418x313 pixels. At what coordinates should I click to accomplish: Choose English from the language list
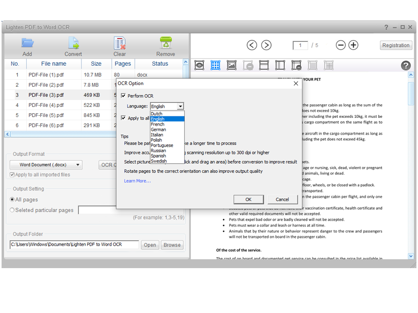[167, 119]
